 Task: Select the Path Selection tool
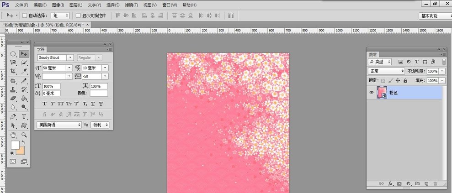(x=13, y=125)
